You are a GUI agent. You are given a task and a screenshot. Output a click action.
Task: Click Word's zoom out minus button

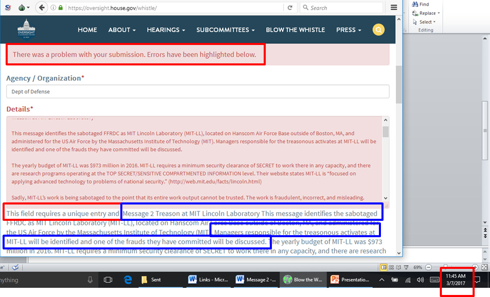click(429, 267)
